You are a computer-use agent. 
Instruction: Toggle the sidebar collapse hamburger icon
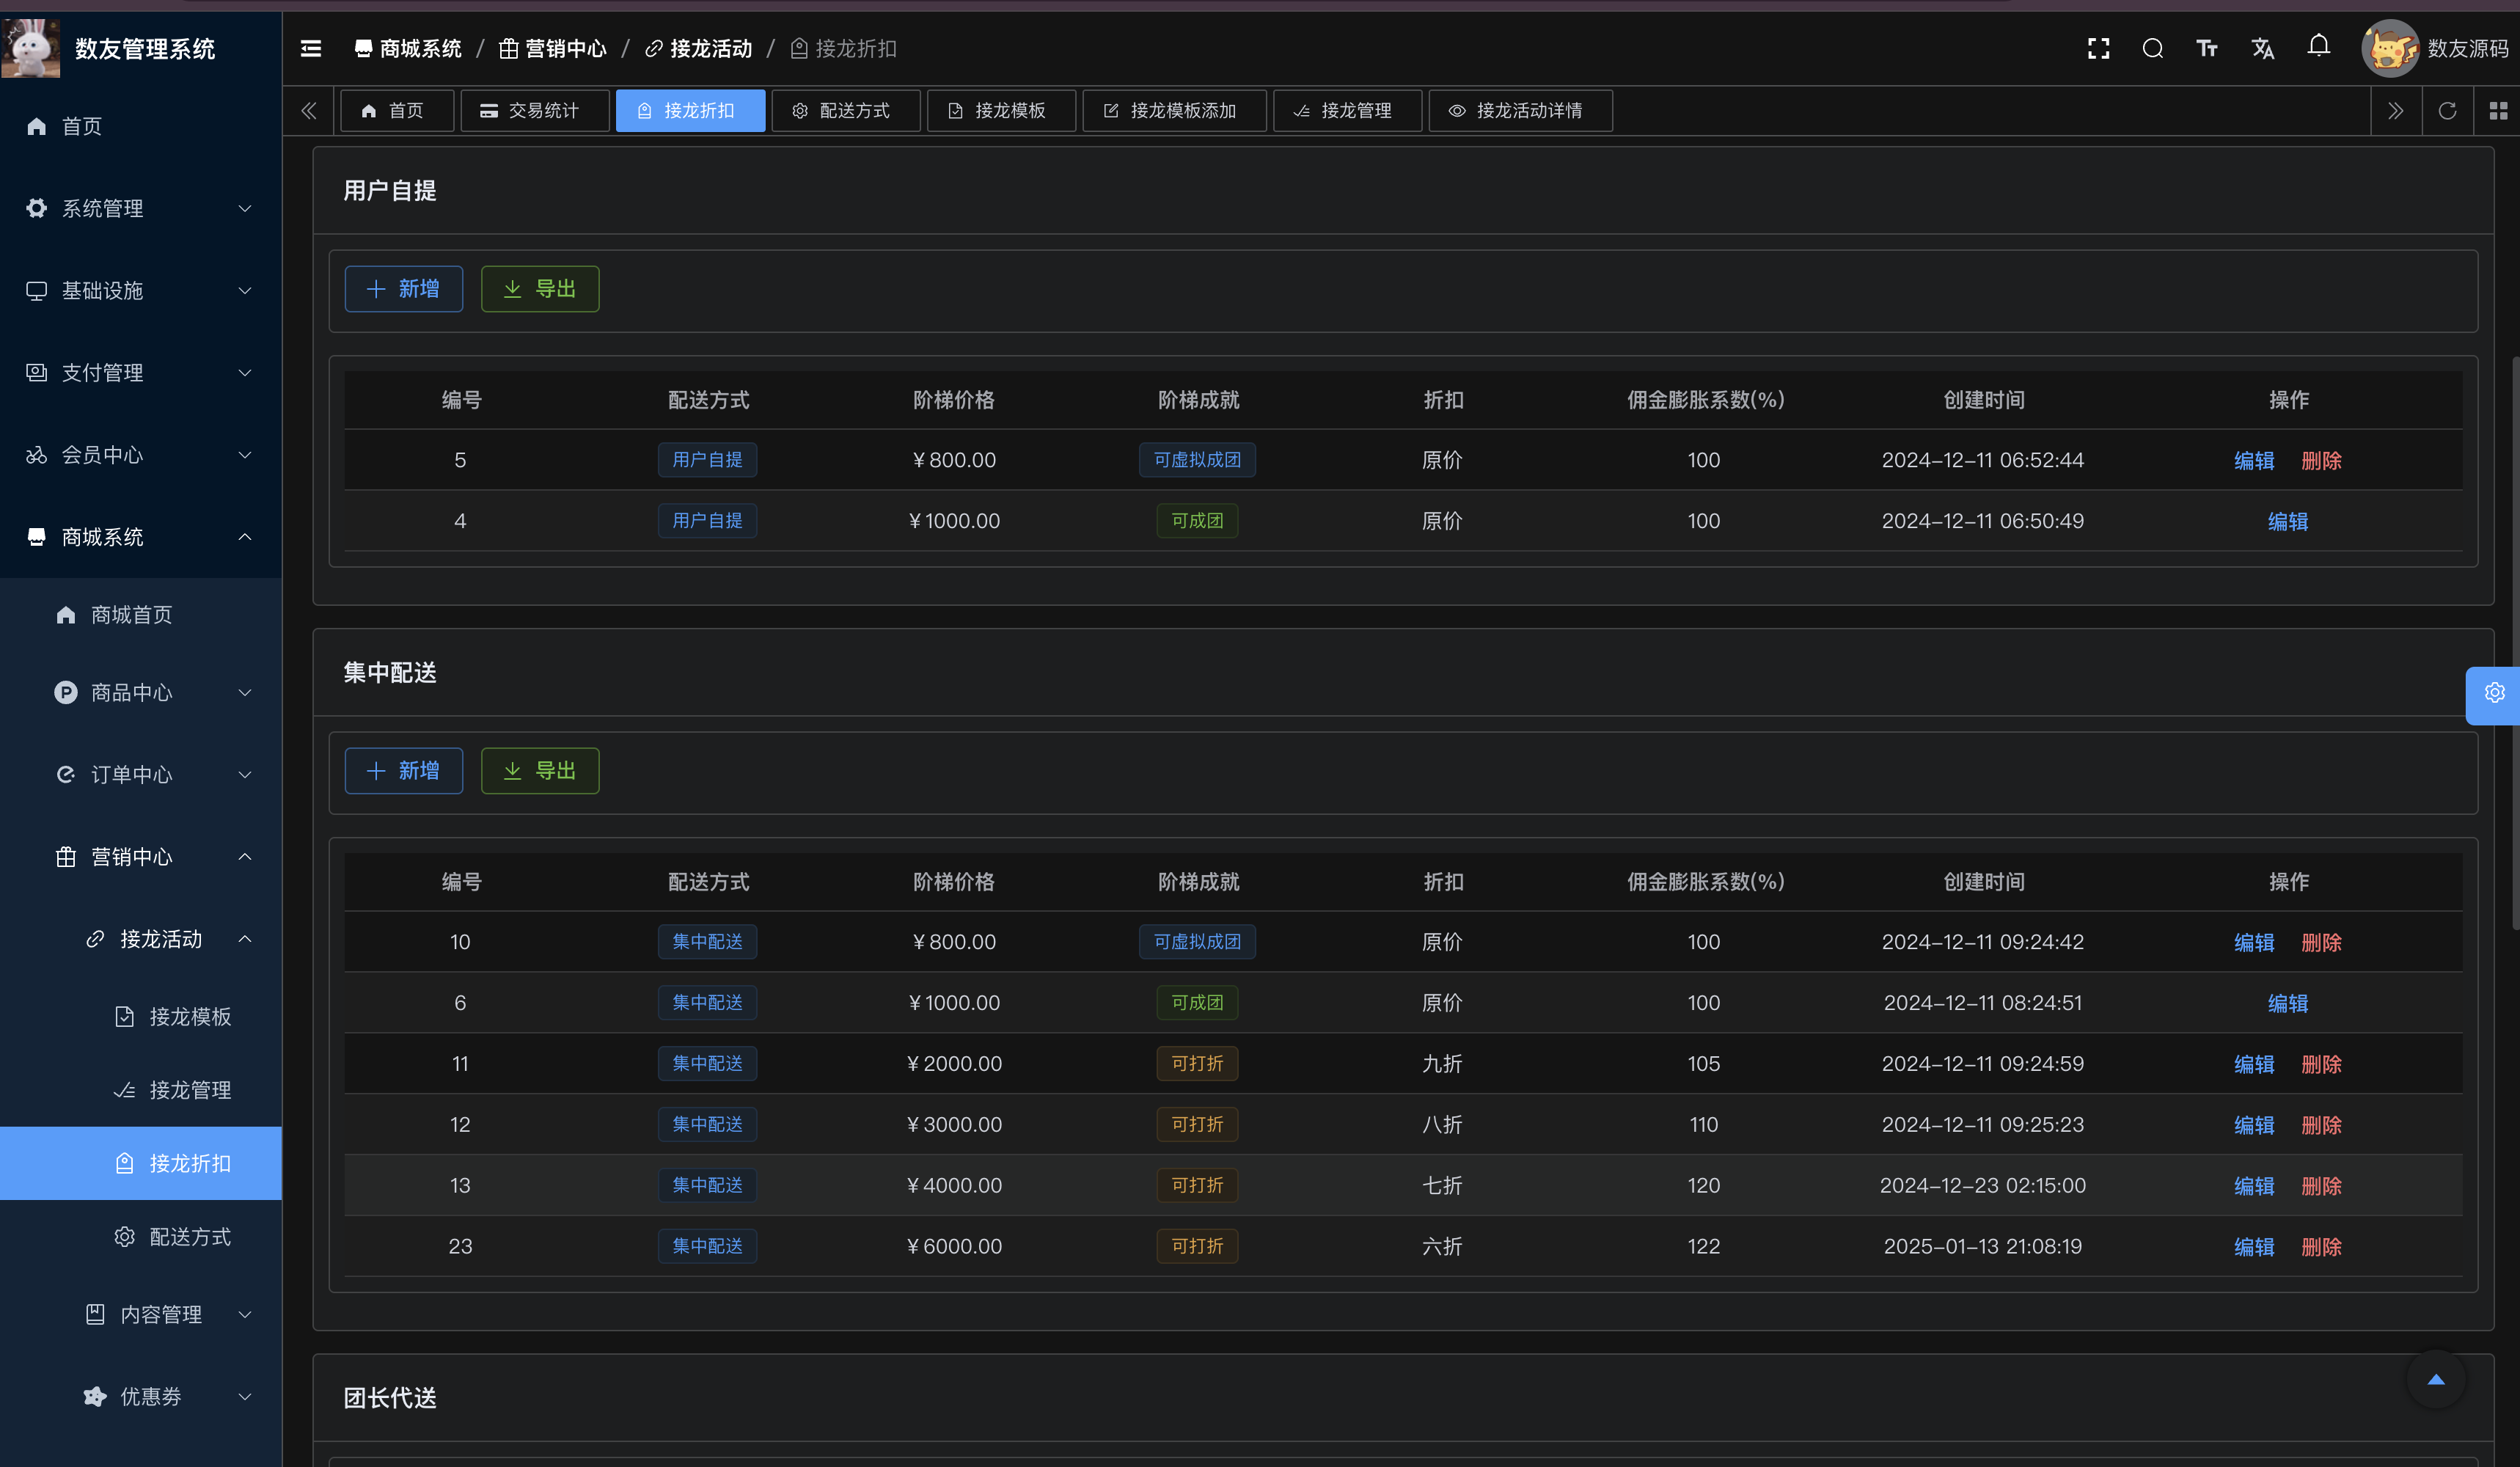pos(311,48)
